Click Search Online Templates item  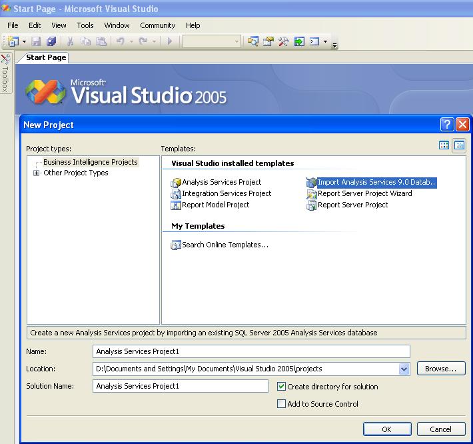[220, 245]
